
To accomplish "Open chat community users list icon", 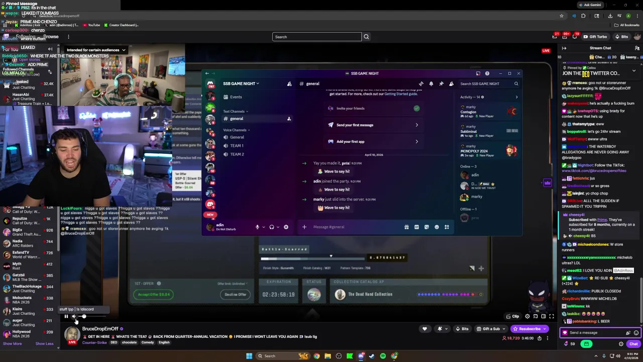I will 637,48.
